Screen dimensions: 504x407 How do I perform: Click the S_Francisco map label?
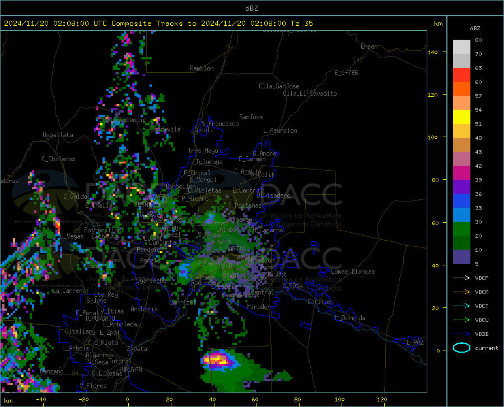tap(220, 124)
